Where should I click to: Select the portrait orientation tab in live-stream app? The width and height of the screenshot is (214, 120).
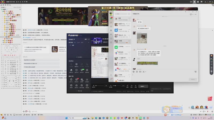89,39
